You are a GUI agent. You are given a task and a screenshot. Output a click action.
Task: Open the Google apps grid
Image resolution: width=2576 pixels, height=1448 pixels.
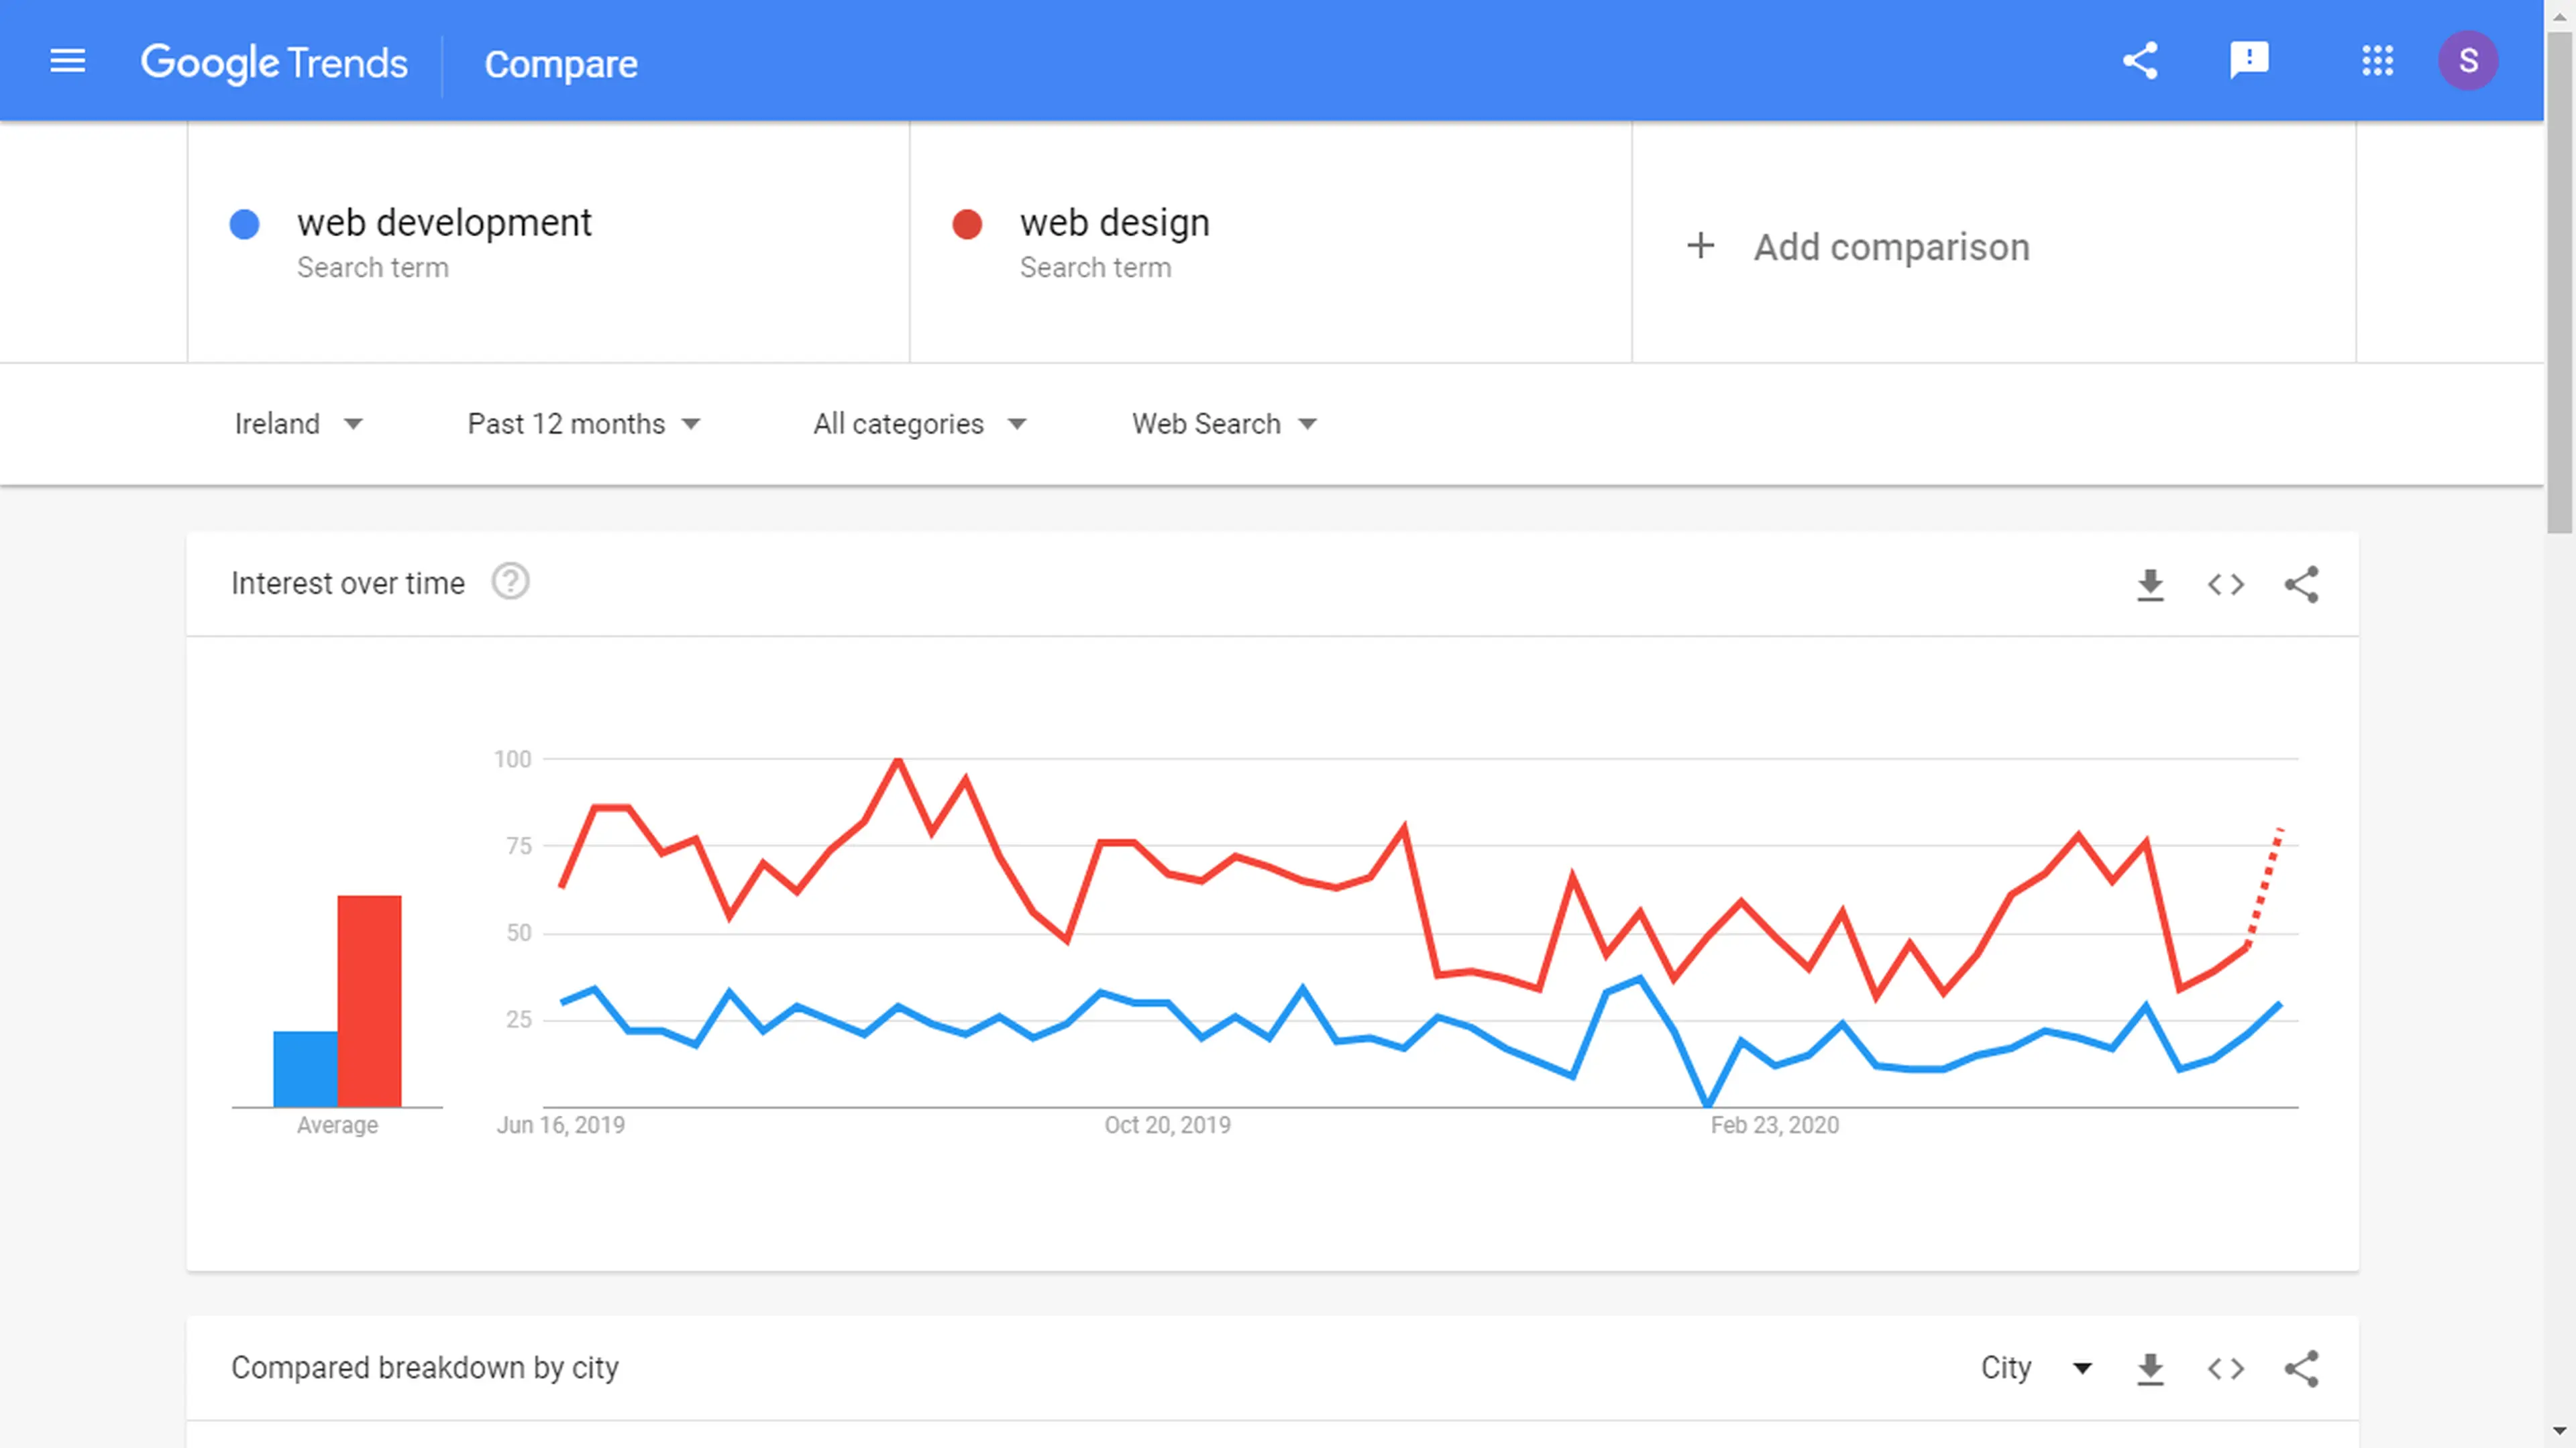[2377, 61]
